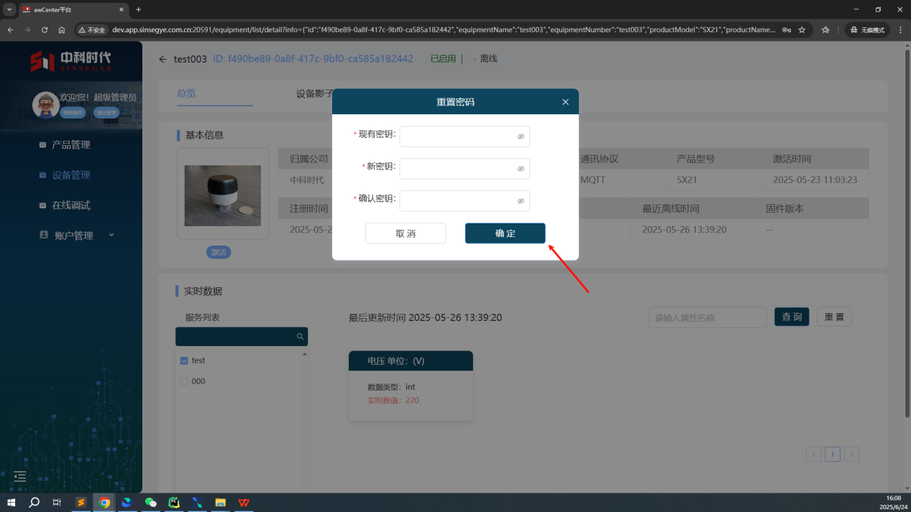Focus the 新密钥 input field
This screenshot has width=911, height=512.
point(464,169)
